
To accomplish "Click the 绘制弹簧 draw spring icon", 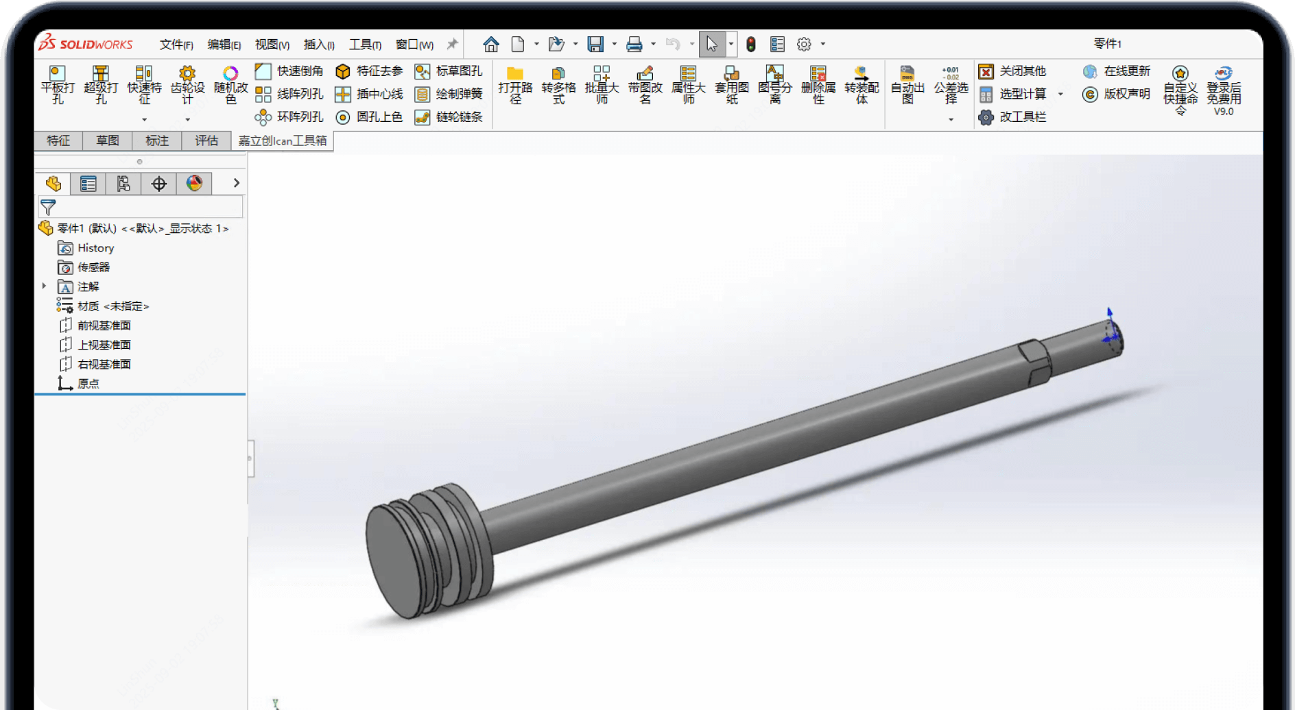I will (x=423, y=95).
